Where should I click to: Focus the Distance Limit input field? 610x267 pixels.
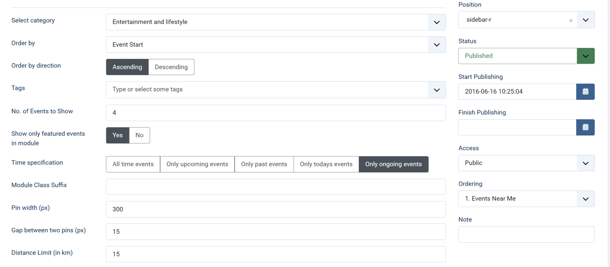(275, 254)
